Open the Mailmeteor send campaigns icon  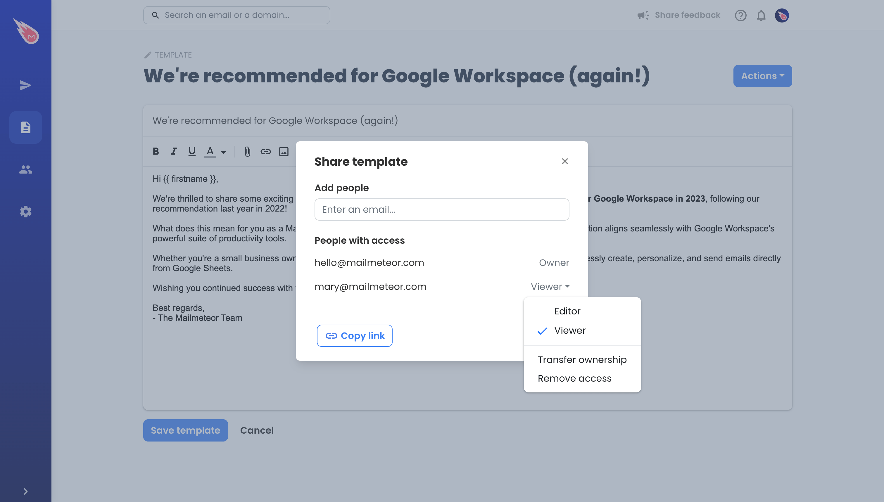[x=25, y=85]
